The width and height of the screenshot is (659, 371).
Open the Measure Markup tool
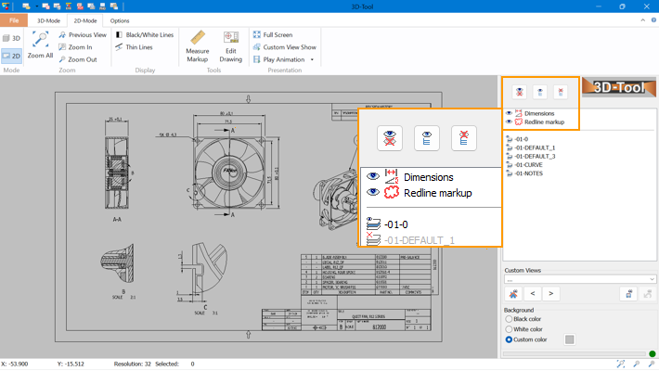pos(197,45)
